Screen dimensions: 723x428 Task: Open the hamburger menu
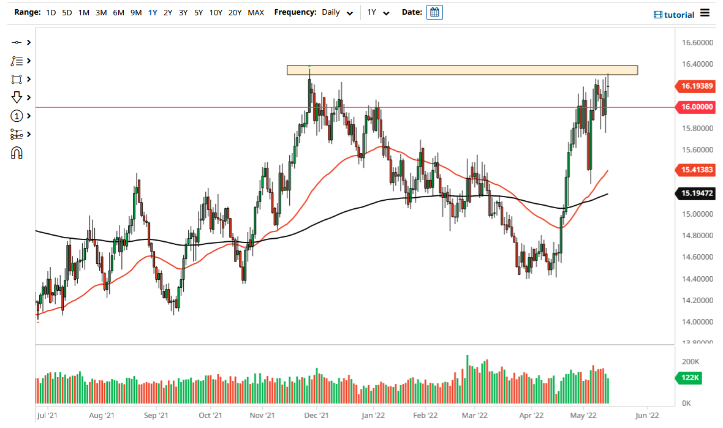coord(706,13)
